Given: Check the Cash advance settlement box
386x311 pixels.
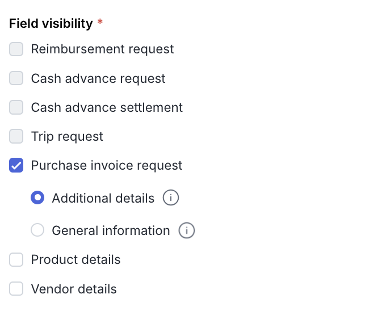Looking at the screenshot, I should 16,107.
